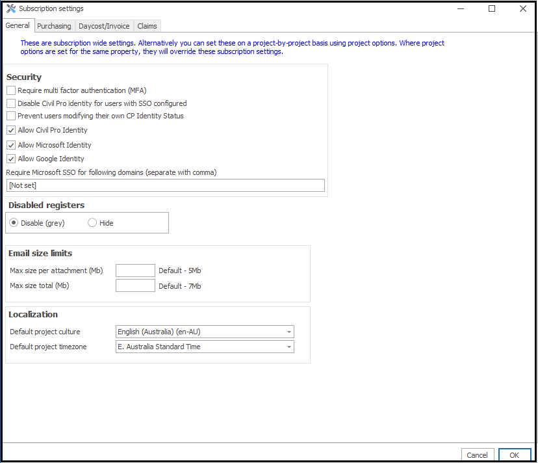Switch to the Purchasing tab
The height and width of the screenshot is (463, 538).
pyautogui.click(x=54, y=26)
